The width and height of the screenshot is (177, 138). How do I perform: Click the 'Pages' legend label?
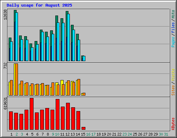pyautogui.click(x=173, y=42)
